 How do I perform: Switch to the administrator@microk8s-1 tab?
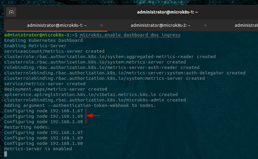57,25
